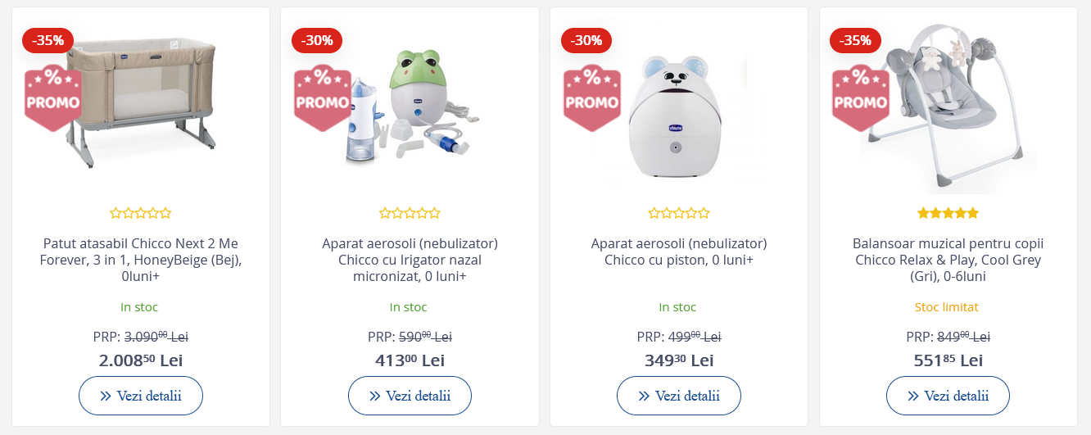Click Vezi detalii for the 2.008 Lei crib
This screenshot has height=435, width=1091.
point(141,396)
